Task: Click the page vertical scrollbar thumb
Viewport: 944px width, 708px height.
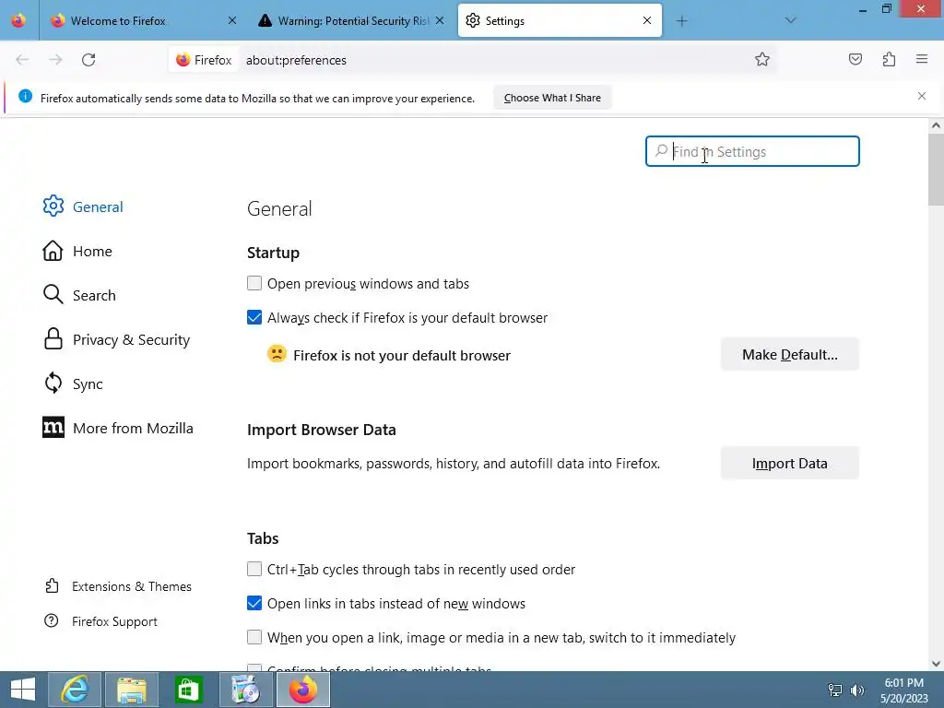Action: click(936, 170)
